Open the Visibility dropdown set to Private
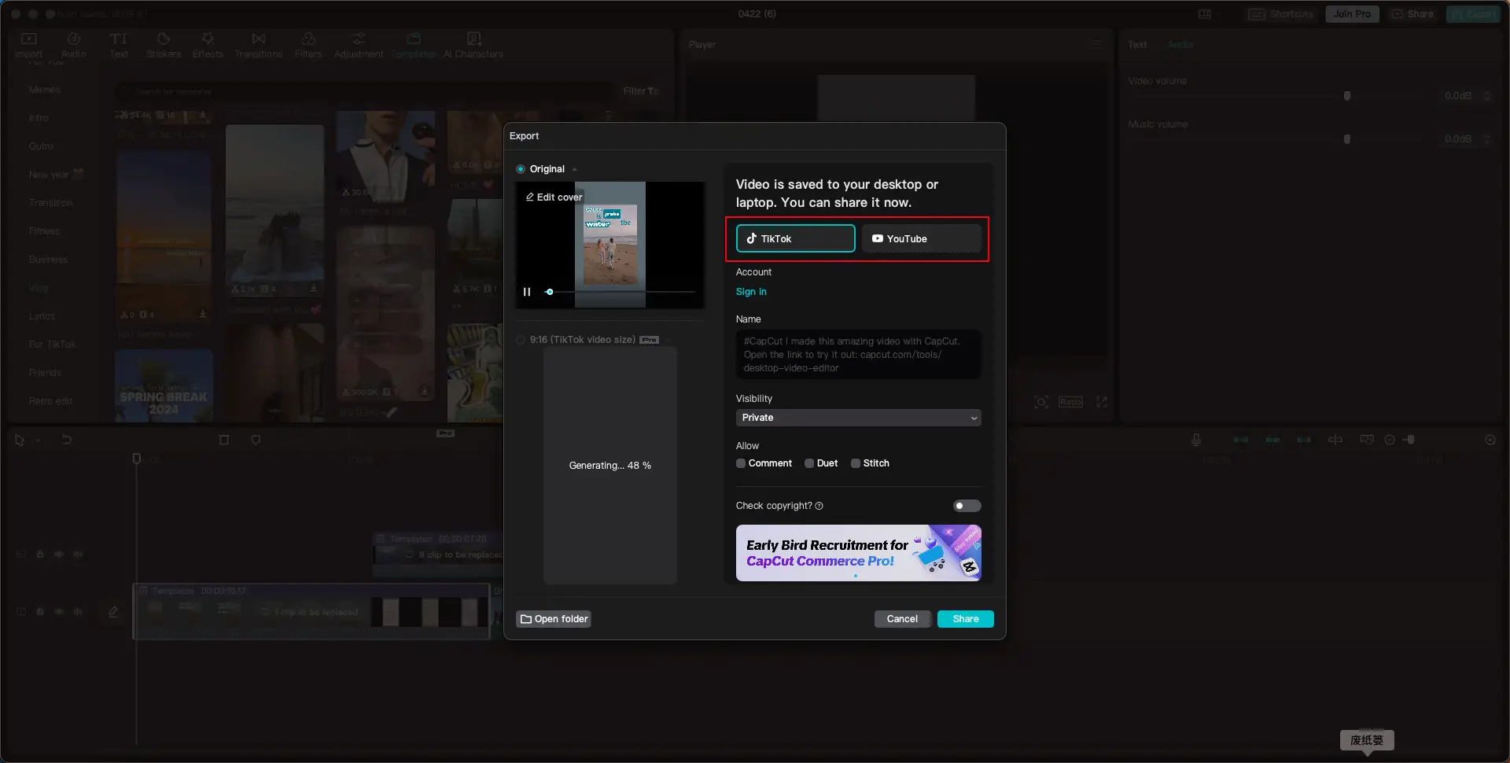Image resolution: width=1510 pixels, height=763 pixels. click(857, 418)
